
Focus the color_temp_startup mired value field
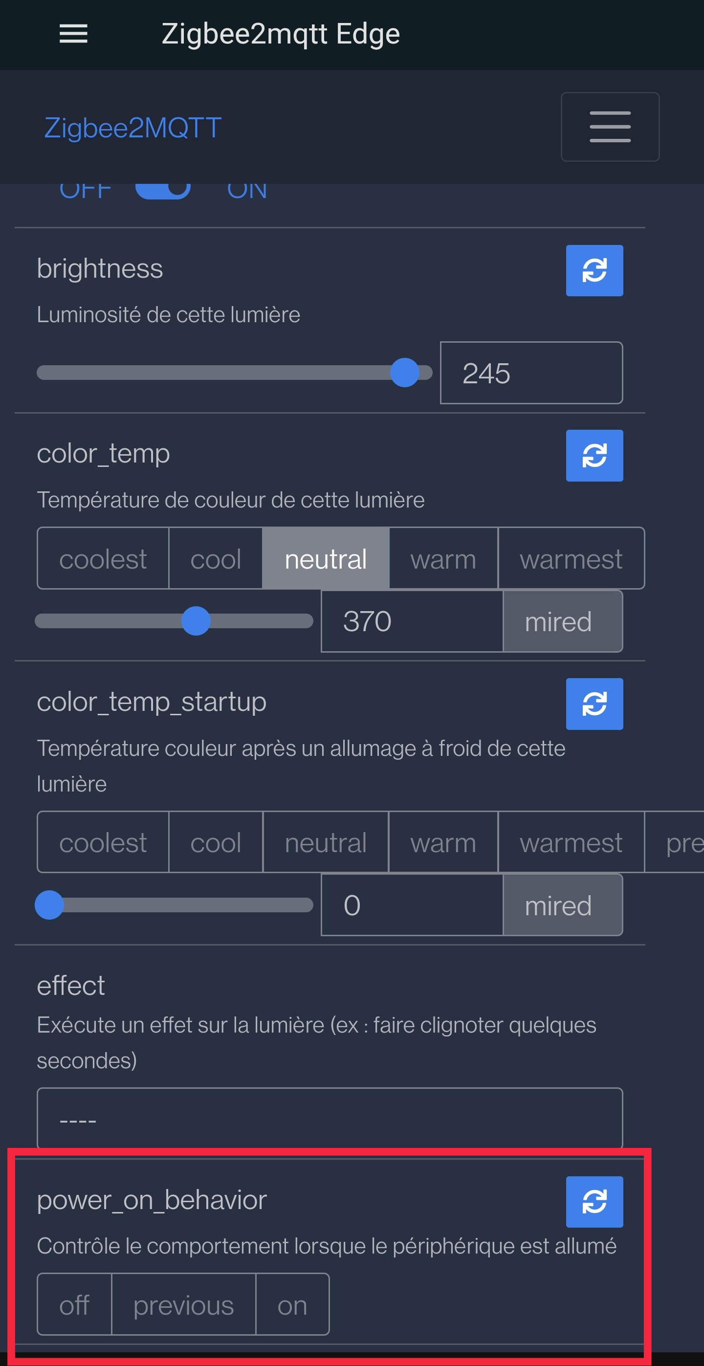coord(412,904)
